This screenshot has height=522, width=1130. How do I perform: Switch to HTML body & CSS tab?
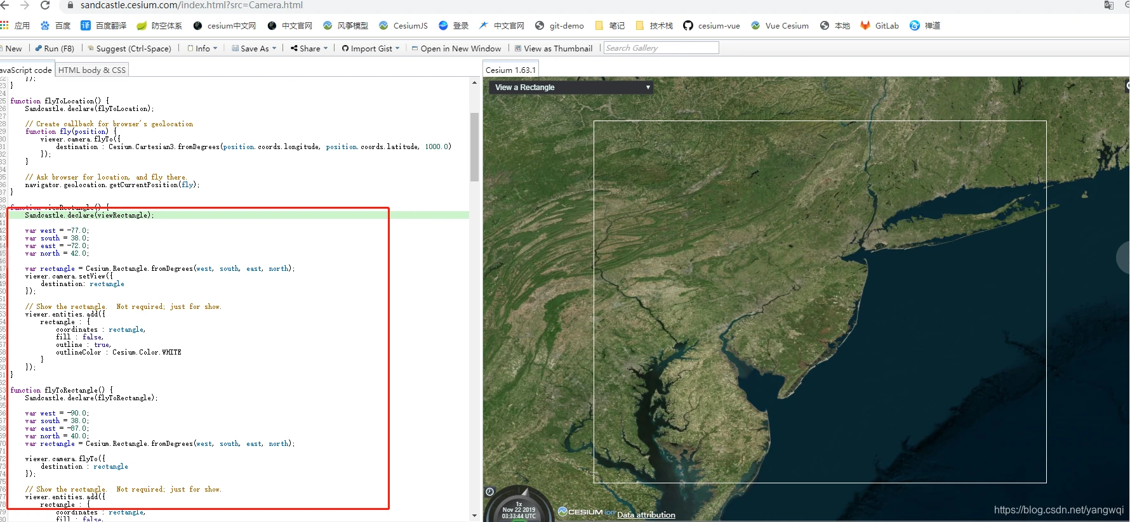[92, 70]
